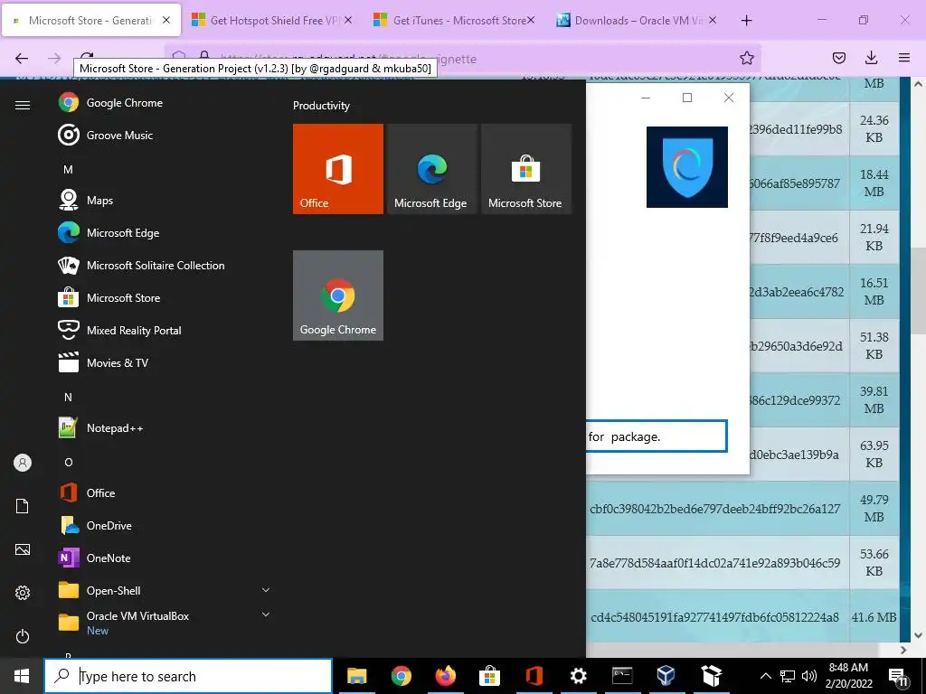Click the Microsoft Edge tile under Productivity
Image resolution: width=926 pixels, height=694 pixels.
[x=431, y=169]
